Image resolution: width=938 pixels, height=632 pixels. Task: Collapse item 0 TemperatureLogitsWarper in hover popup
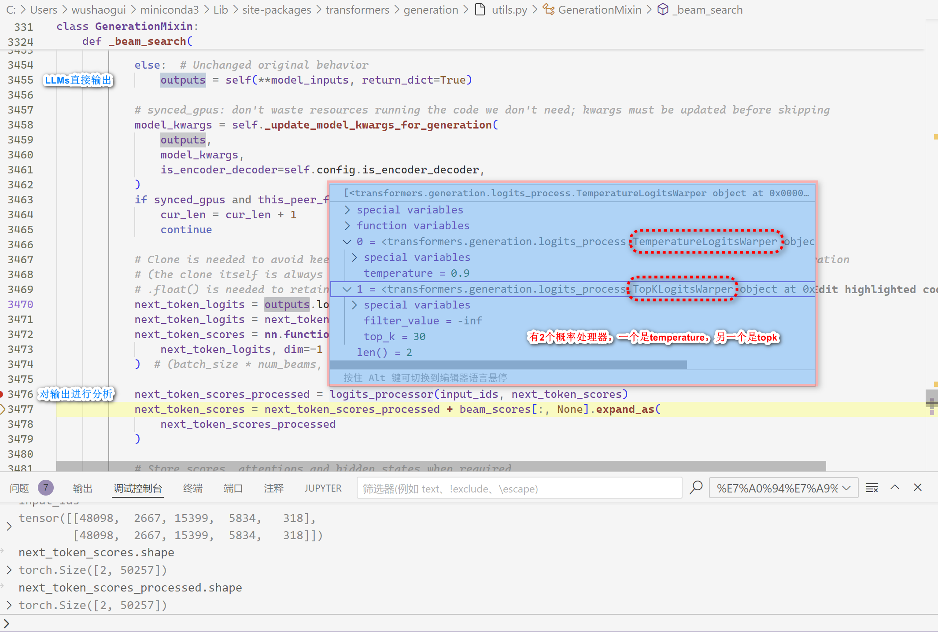click(347, 242)
